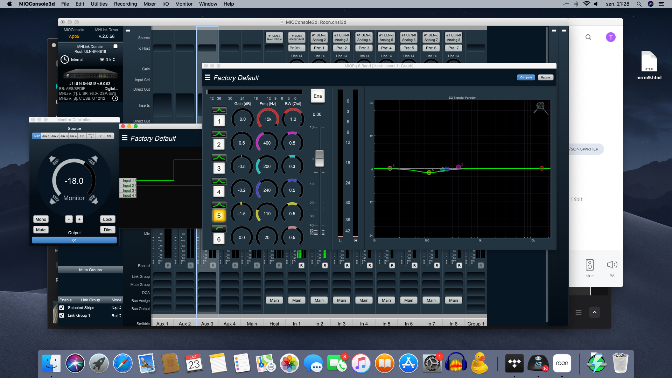The width and height of the screenshot is (672, 378).
Task: Click the mixer window vertical scrollbar
Action: coord(547,175)
